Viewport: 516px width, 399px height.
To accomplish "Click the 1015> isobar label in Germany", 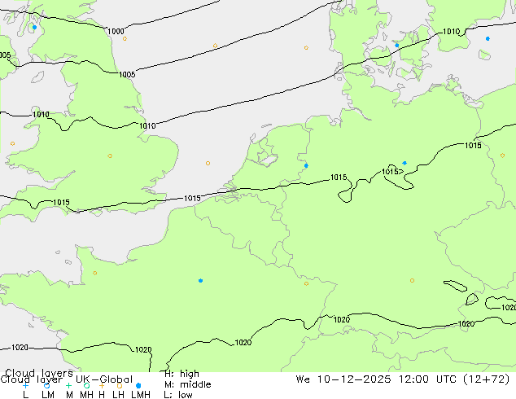I will coord(392,172).
